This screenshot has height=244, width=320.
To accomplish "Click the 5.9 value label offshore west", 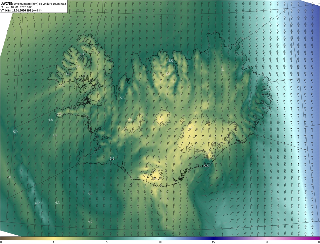I will (x=15, y=132).
